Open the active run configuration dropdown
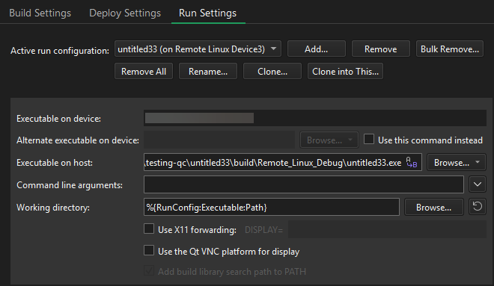 click(198, 49)
